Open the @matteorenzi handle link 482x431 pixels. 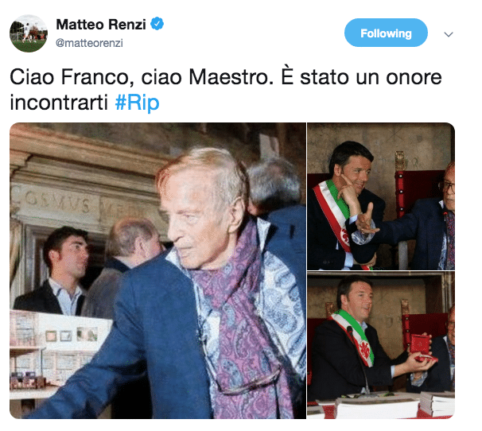89,43
